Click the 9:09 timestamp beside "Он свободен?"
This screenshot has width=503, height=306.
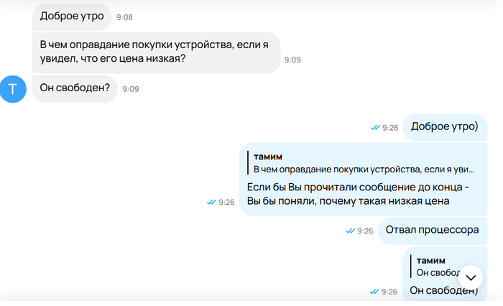131,89
